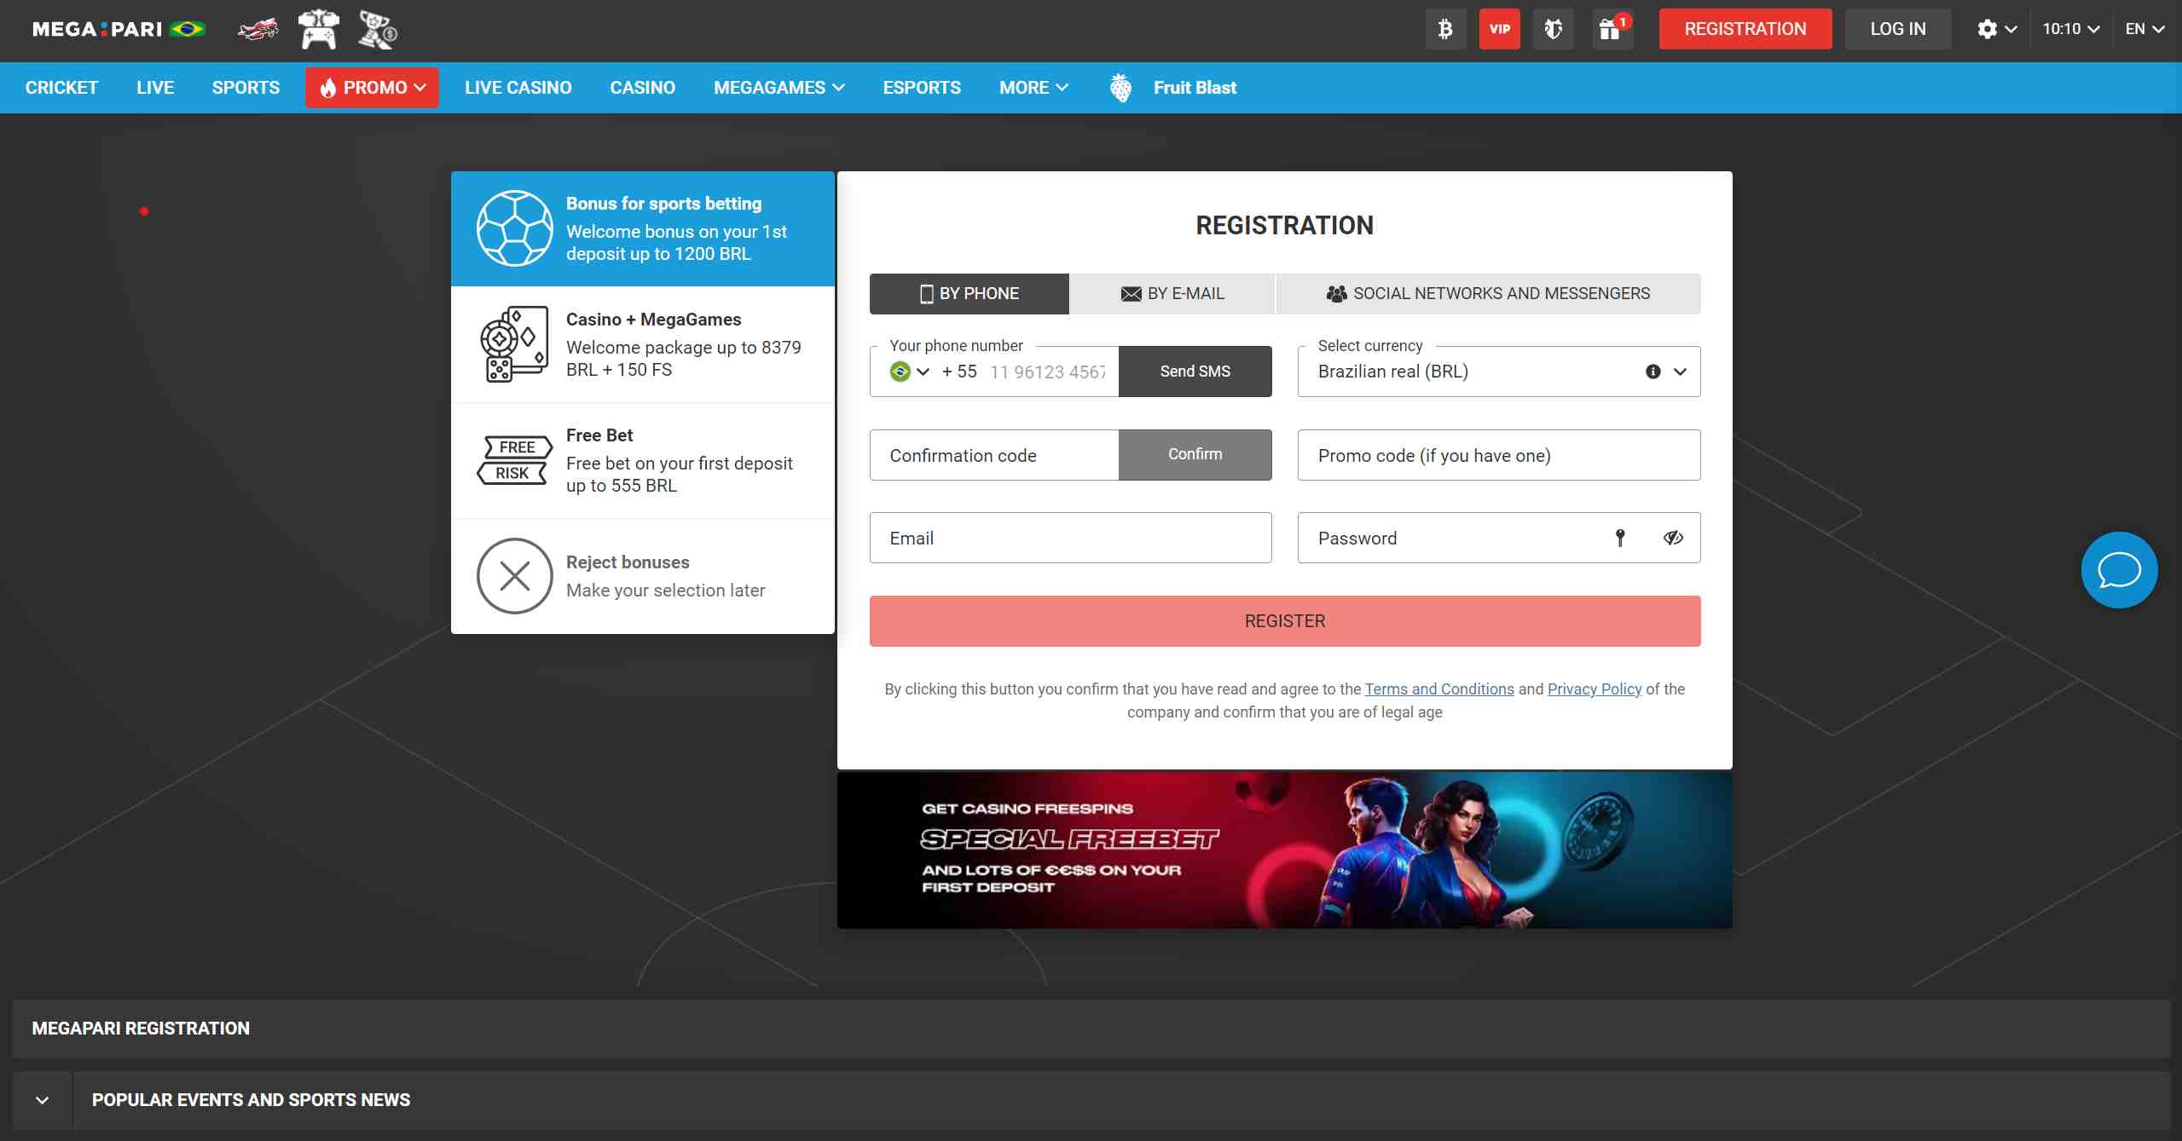Switch to the BY E-MAIL tab
This screenshot has height=1141, width=2182.
pyautogui.click(x=1172, y=294)
